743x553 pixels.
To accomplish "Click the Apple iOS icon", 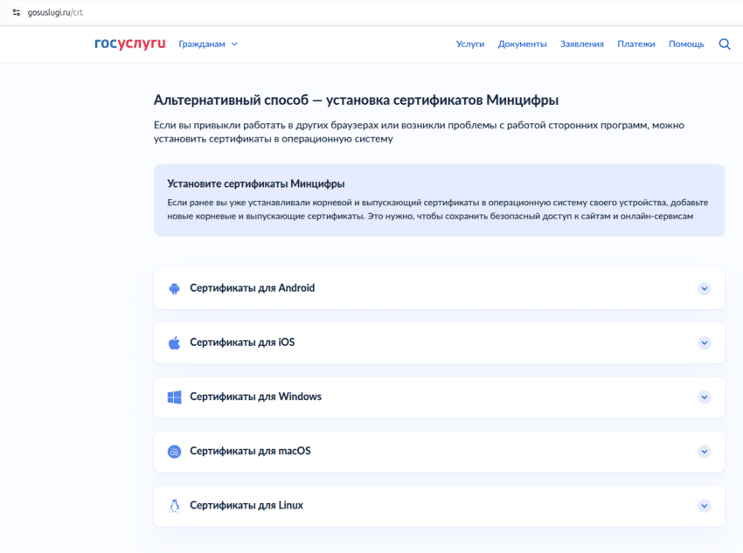I will (x=174, y=342).
